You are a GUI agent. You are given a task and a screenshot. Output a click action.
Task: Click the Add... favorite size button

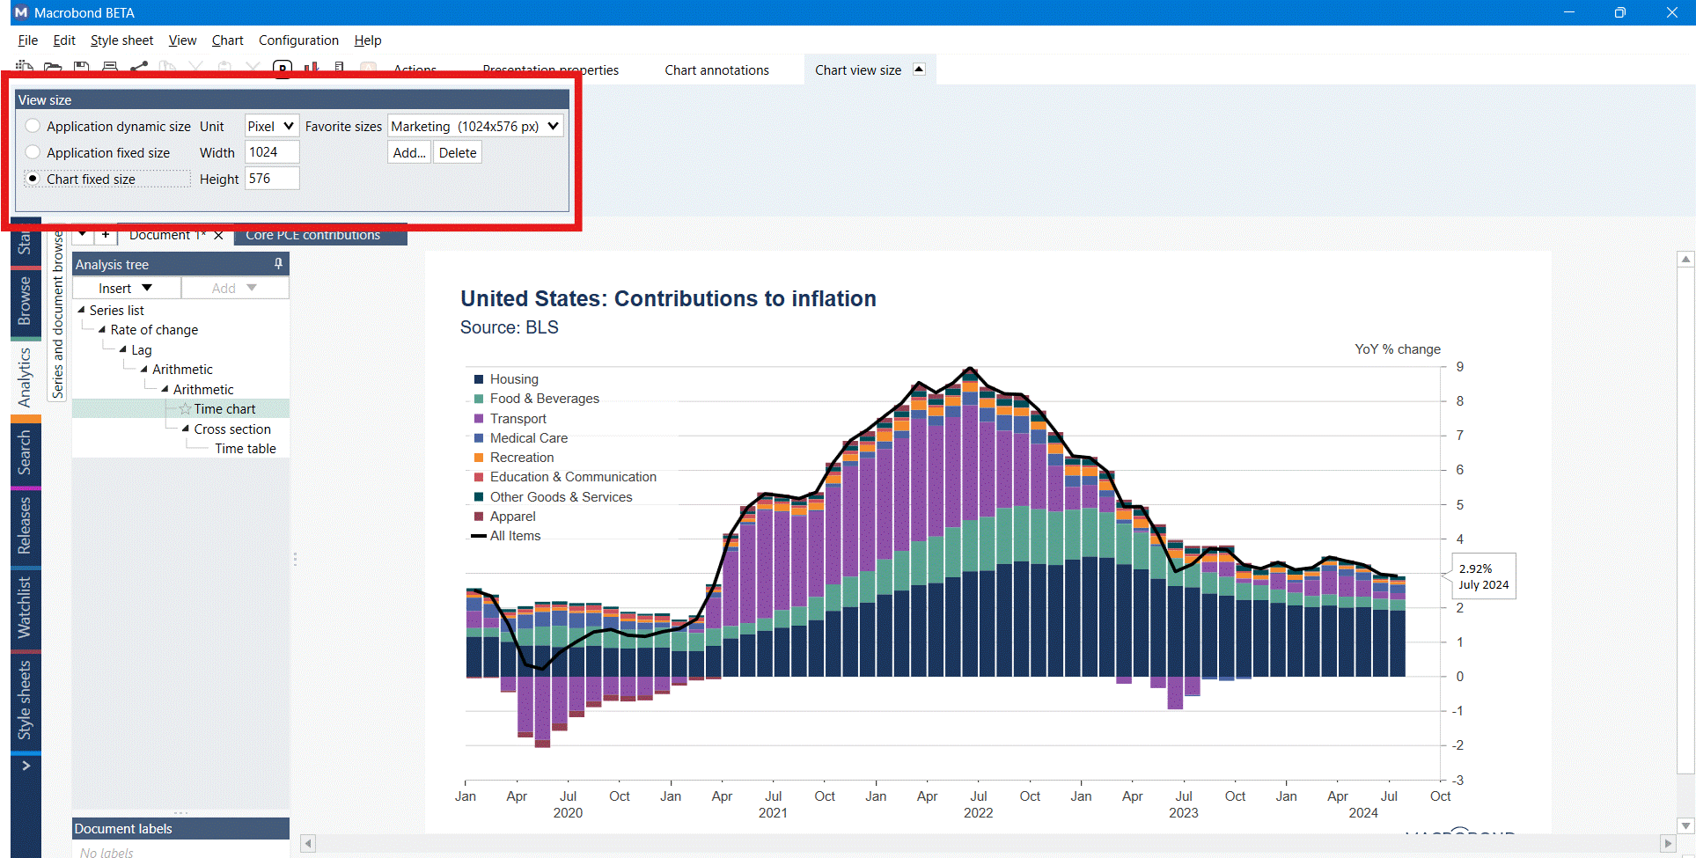click(x=409, y=152)
